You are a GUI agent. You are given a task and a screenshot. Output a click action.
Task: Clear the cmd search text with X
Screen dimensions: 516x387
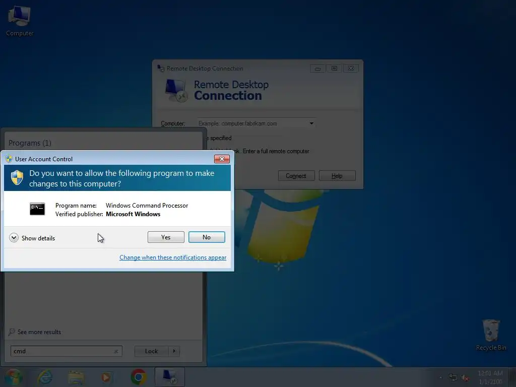pos(116,351)
